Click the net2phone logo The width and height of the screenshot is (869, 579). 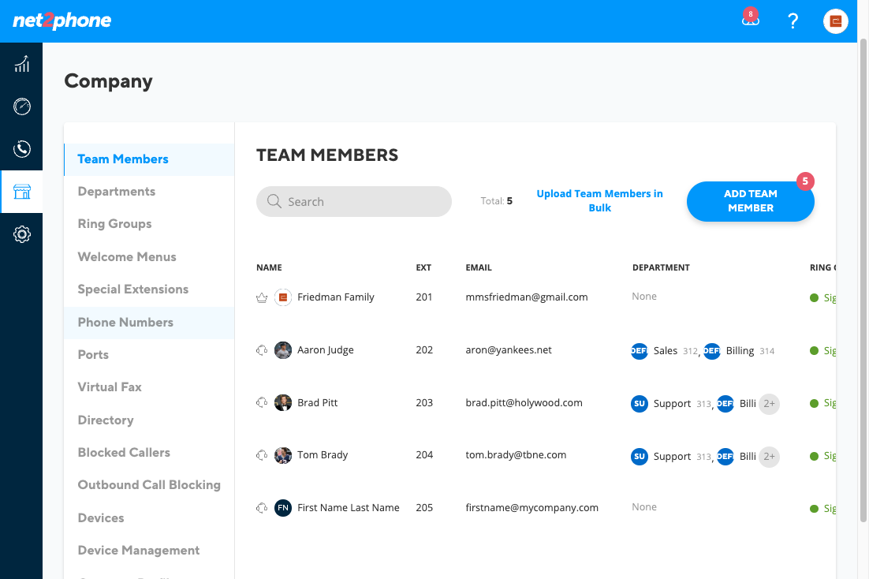tap(62, 21)
